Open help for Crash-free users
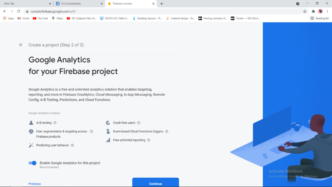 138,123
